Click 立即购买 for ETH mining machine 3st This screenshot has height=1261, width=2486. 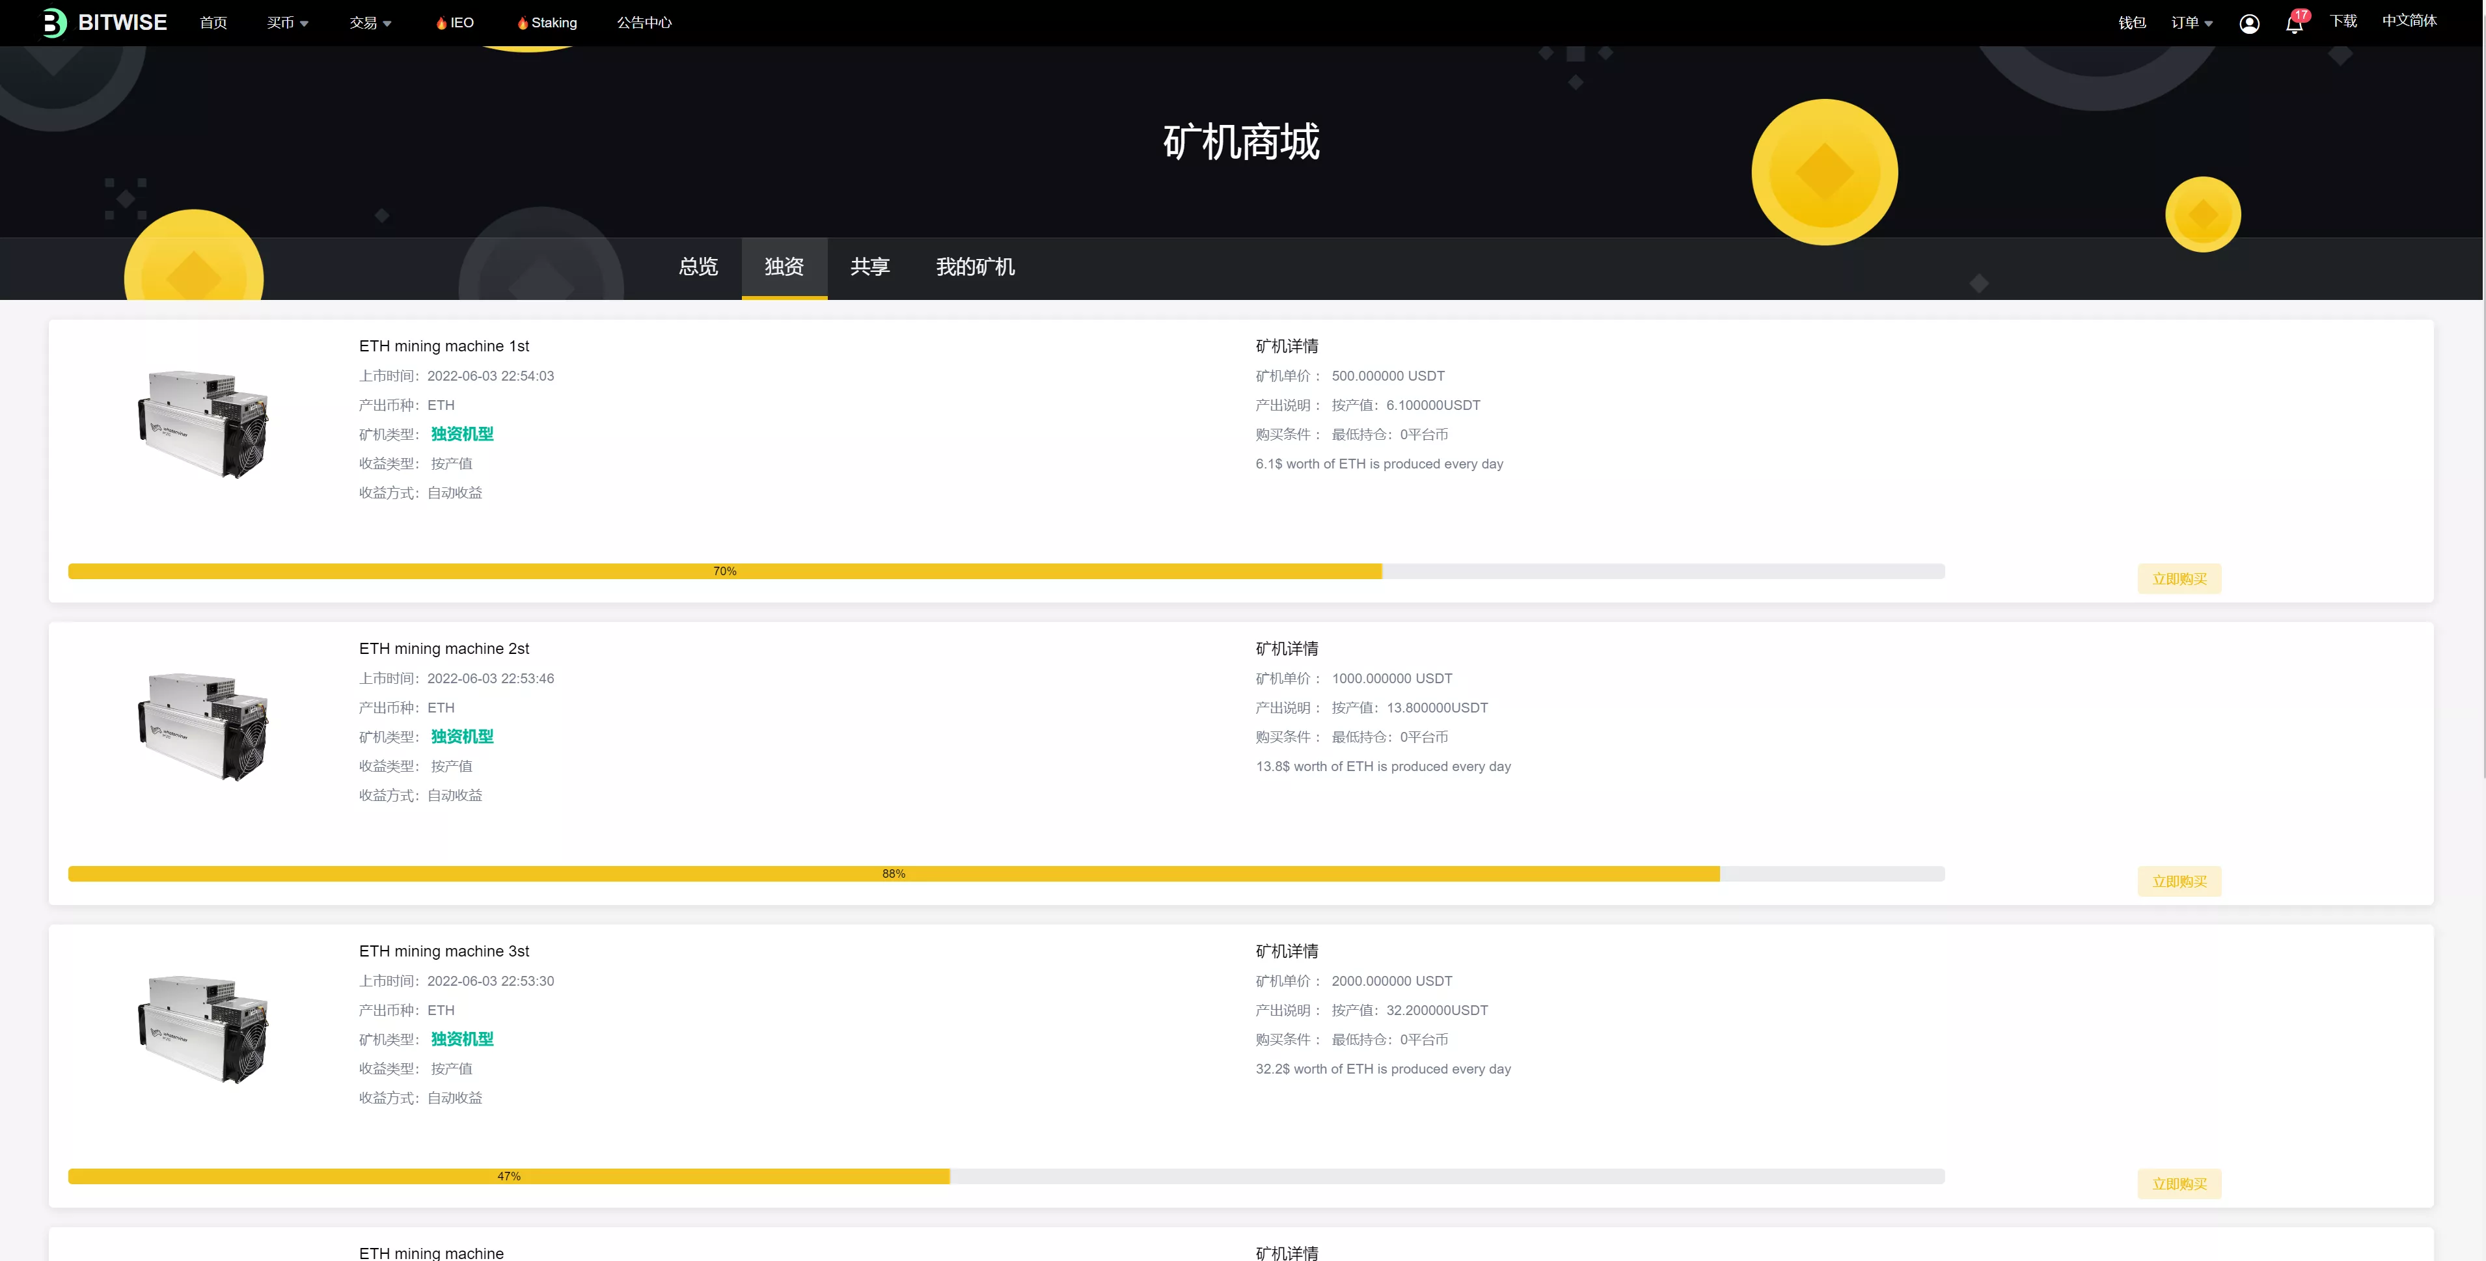pyautogui.click(x=2179, y=1184)
